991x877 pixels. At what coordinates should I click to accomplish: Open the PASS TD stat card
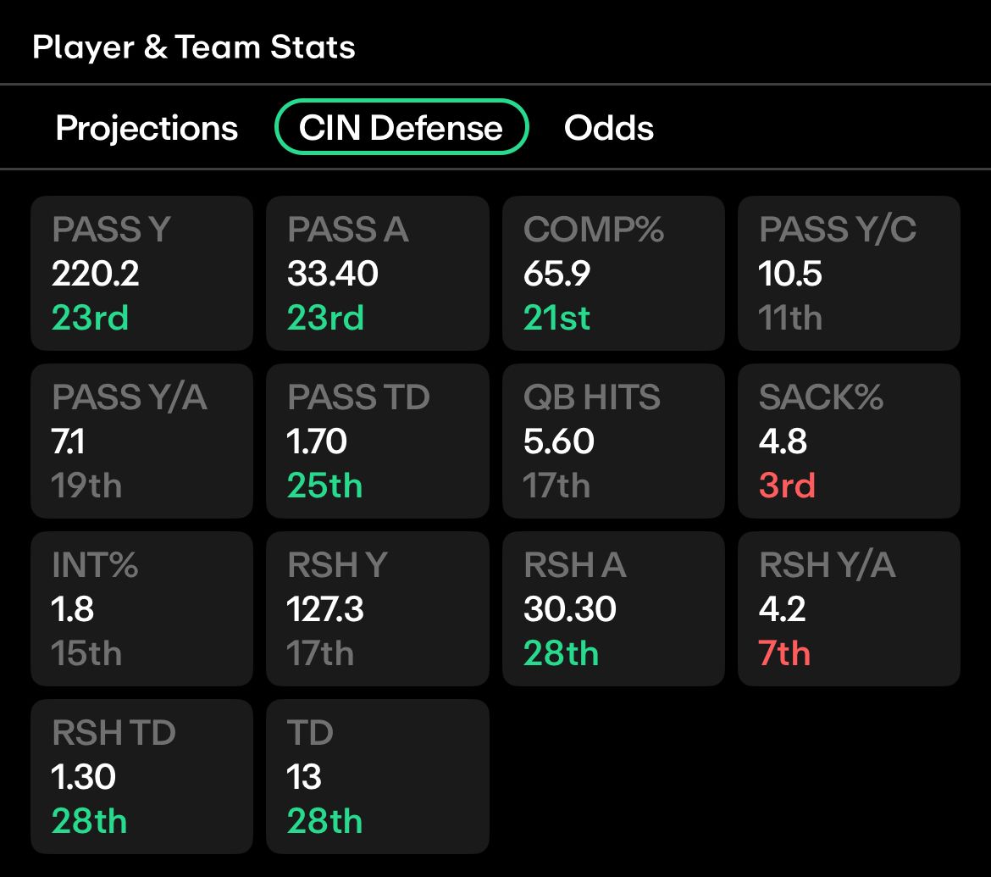pos(377,441)
